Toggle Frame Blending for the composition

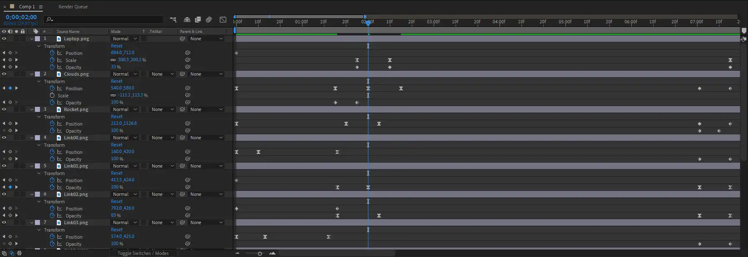pos(198,20)
